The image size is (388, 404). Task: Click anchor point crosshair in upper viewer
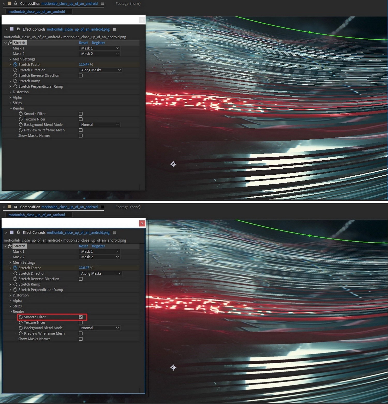tap(173, 164)
